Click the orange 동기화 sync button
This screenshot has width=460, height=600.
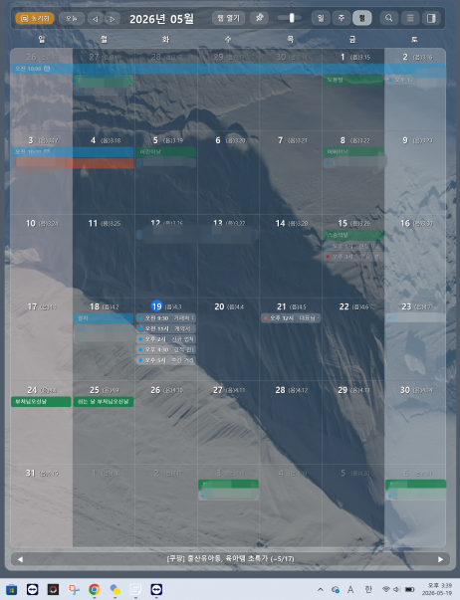(x=35, y=18)
